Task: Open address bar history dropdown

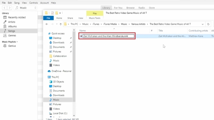Action: tap(202, 24)
